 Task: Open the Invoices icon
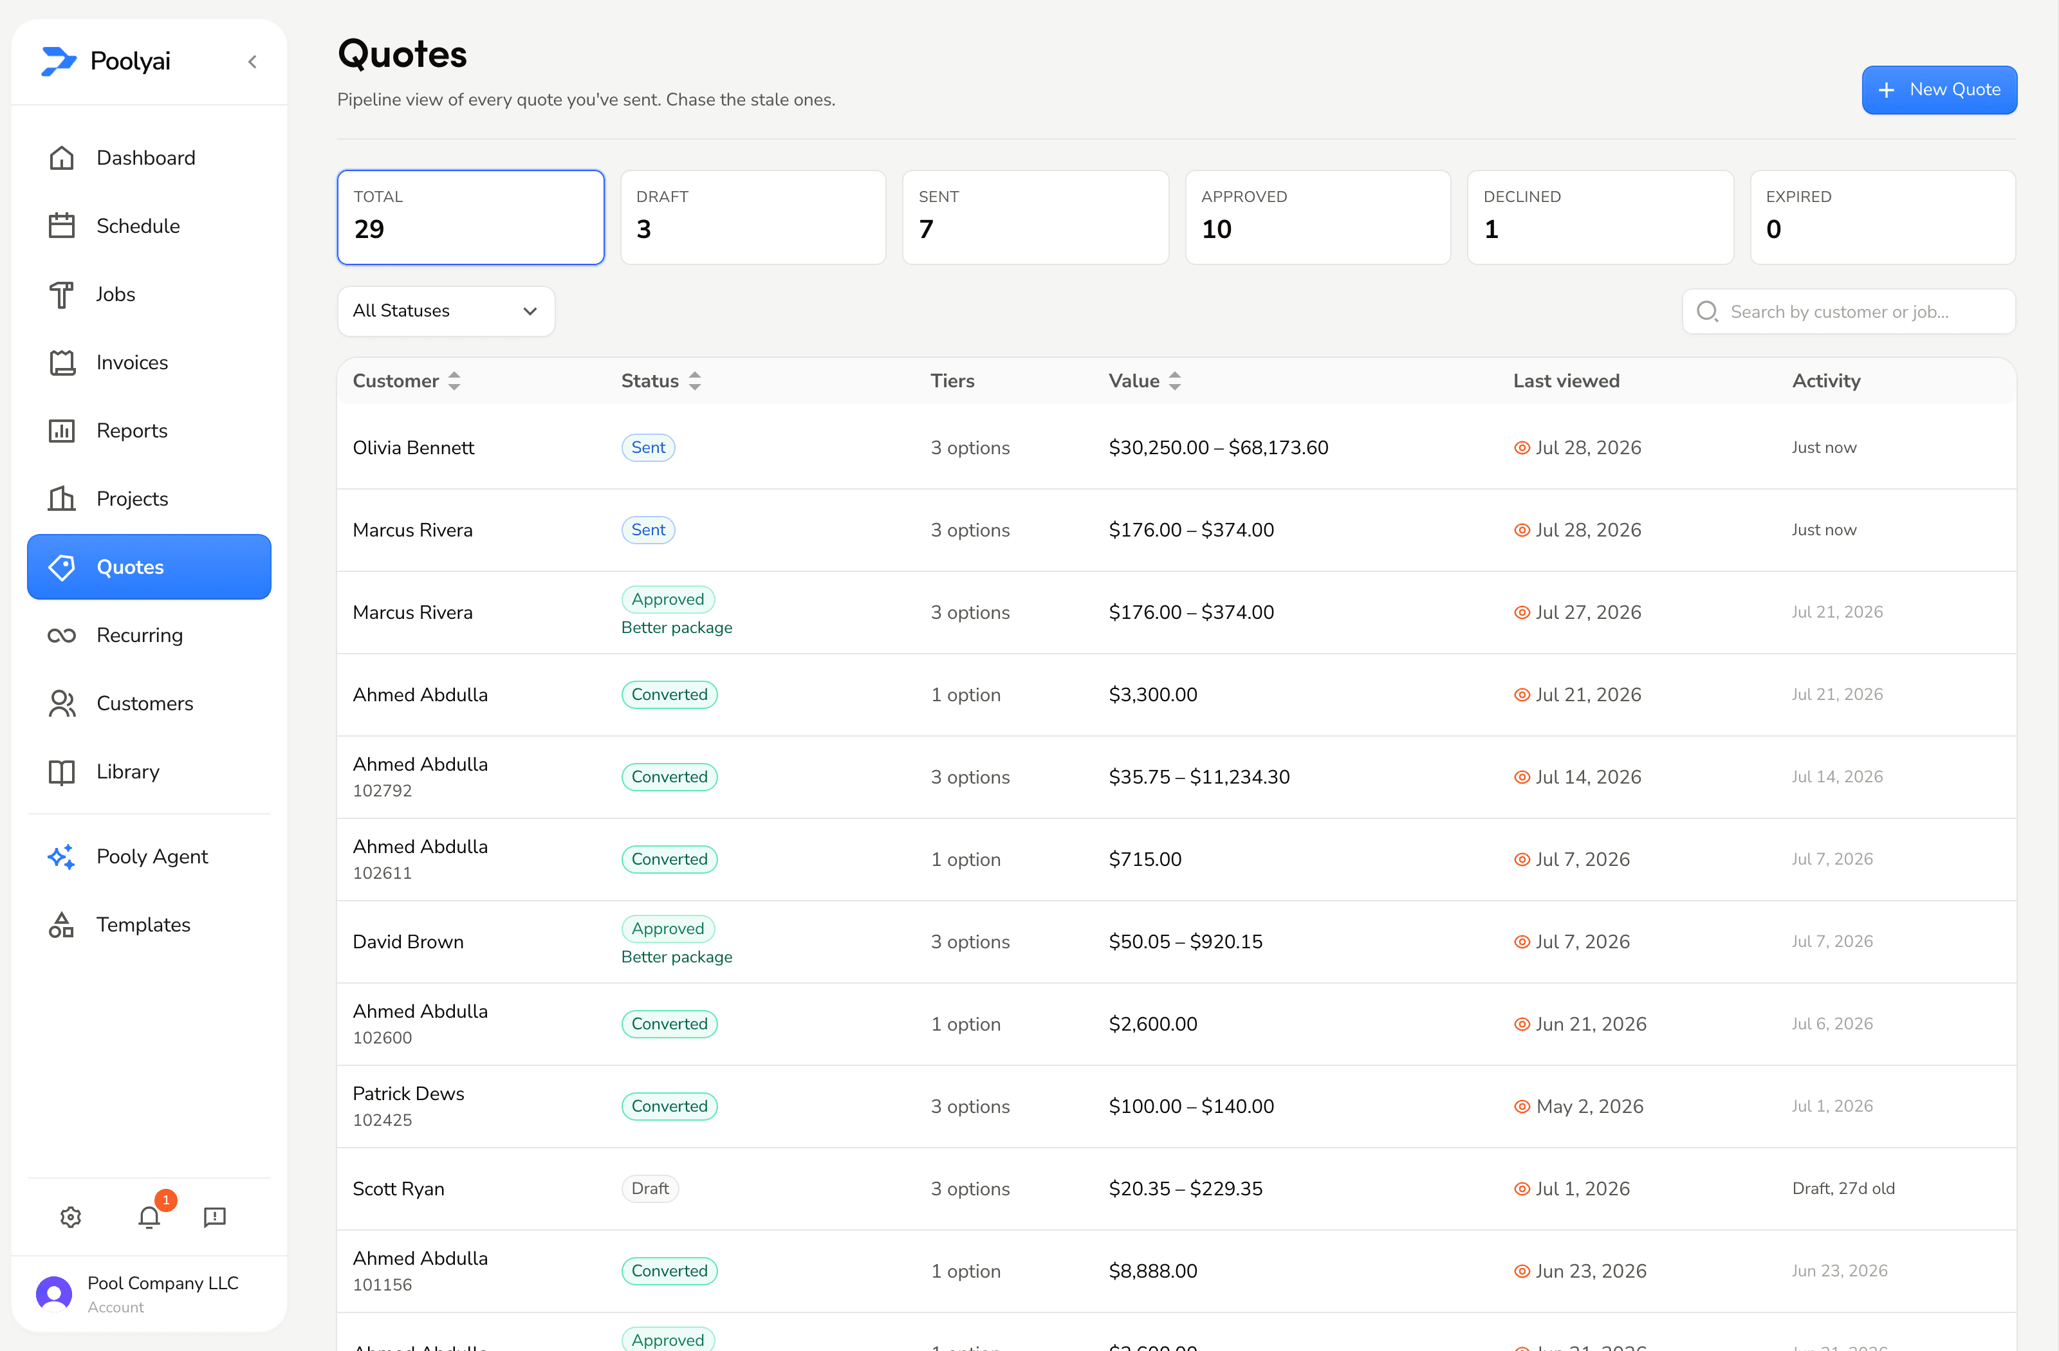[61, 362]
